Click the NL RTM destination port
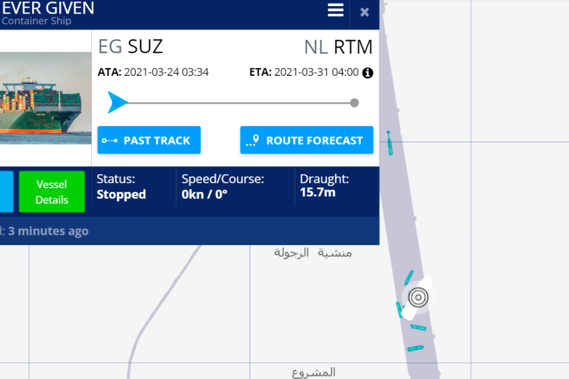 point(338,47)
